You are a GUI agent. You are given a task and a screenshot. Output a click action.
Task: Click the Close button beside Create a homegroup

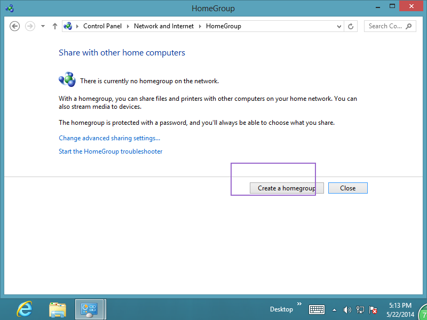pos(348,188)
